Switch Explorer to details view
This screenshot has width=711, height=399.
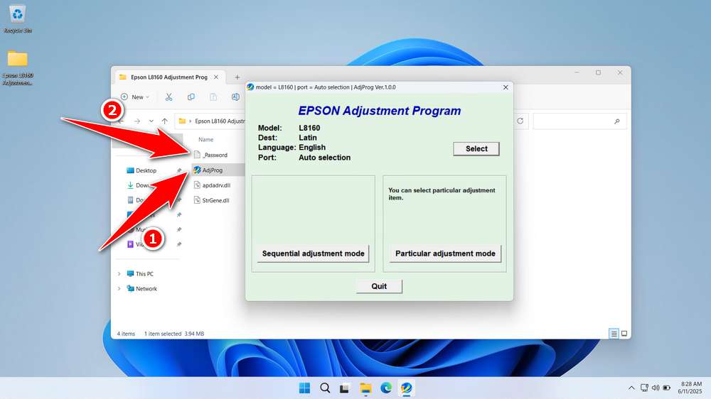click(614, 334)
